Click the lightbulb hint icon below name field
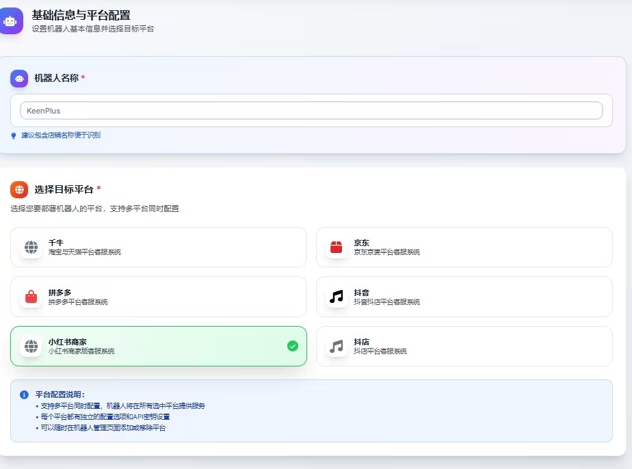The height and width of the screenshot is (469, 632). pos(14,135)
